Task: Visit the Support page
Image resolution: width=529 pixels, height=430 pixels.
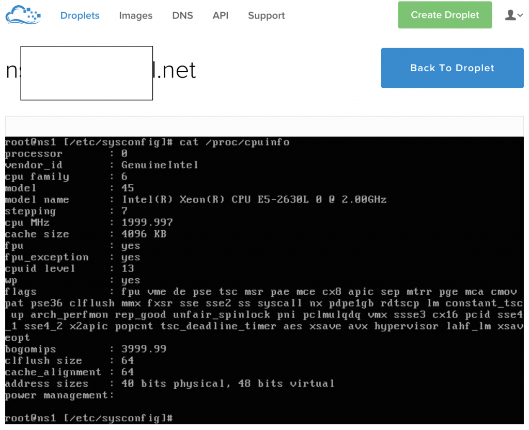Action: [x=266, y=15]
